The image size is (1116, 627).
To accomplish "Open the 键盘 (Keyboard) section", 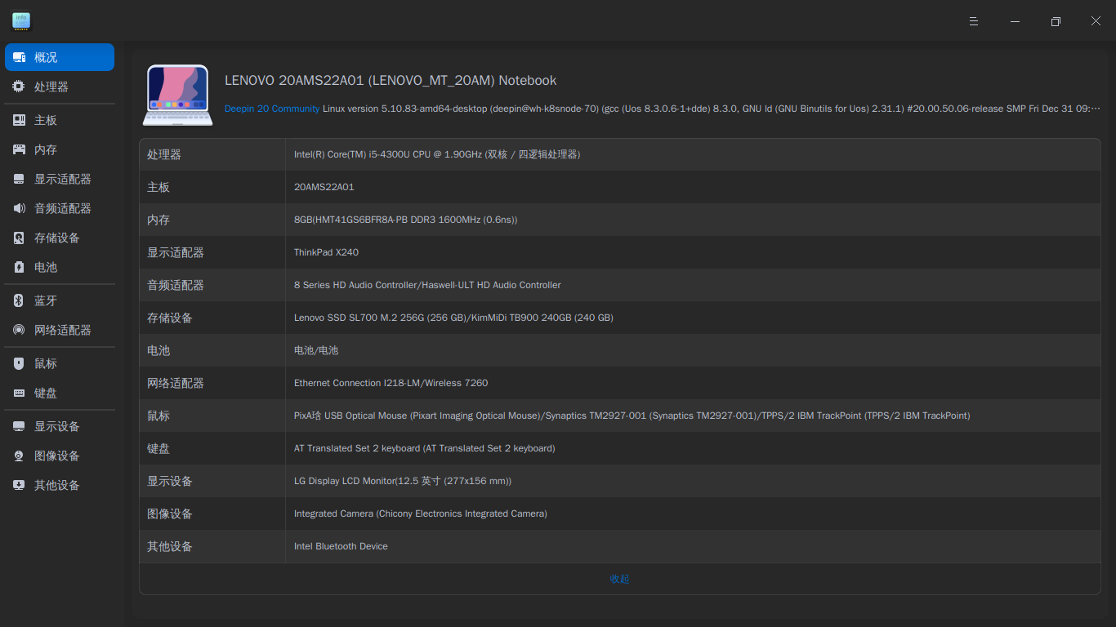I will pos(45,393).
